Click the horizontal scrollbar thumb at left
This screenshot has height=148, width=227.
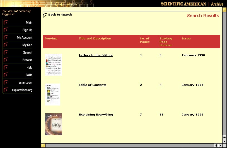43,146
